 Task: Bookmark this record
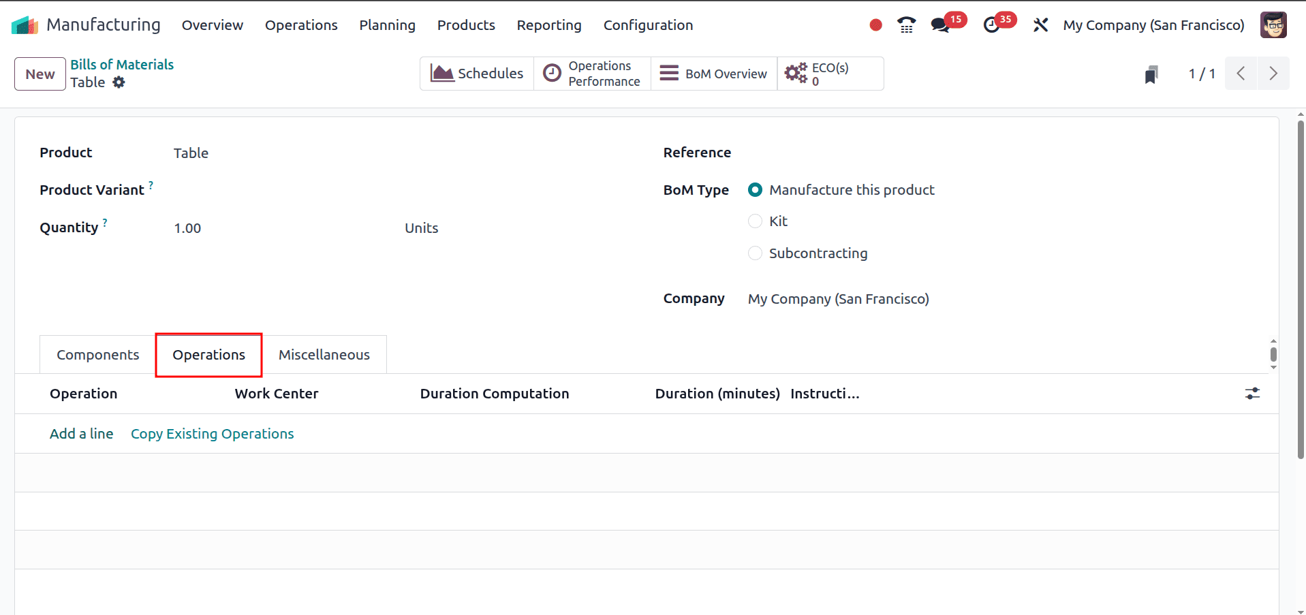coord(1151,74)
